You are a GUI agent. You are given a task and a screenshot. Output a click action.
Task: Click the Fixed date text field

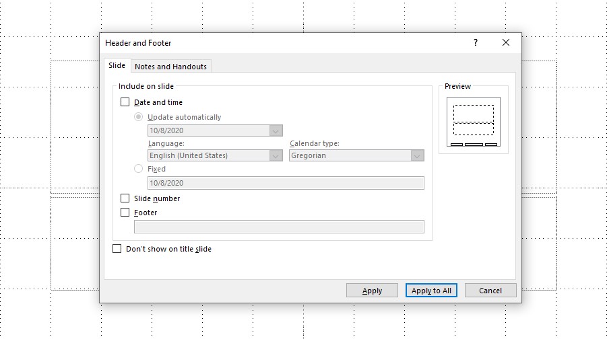pyautogui.click(x=286, y=183)
